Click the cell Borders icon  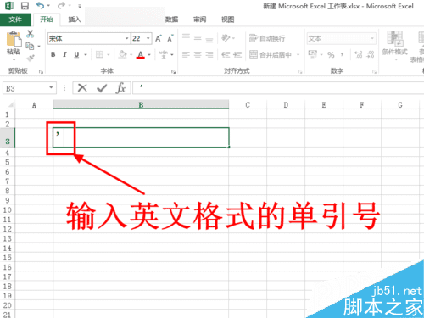[x=99, y=54]
